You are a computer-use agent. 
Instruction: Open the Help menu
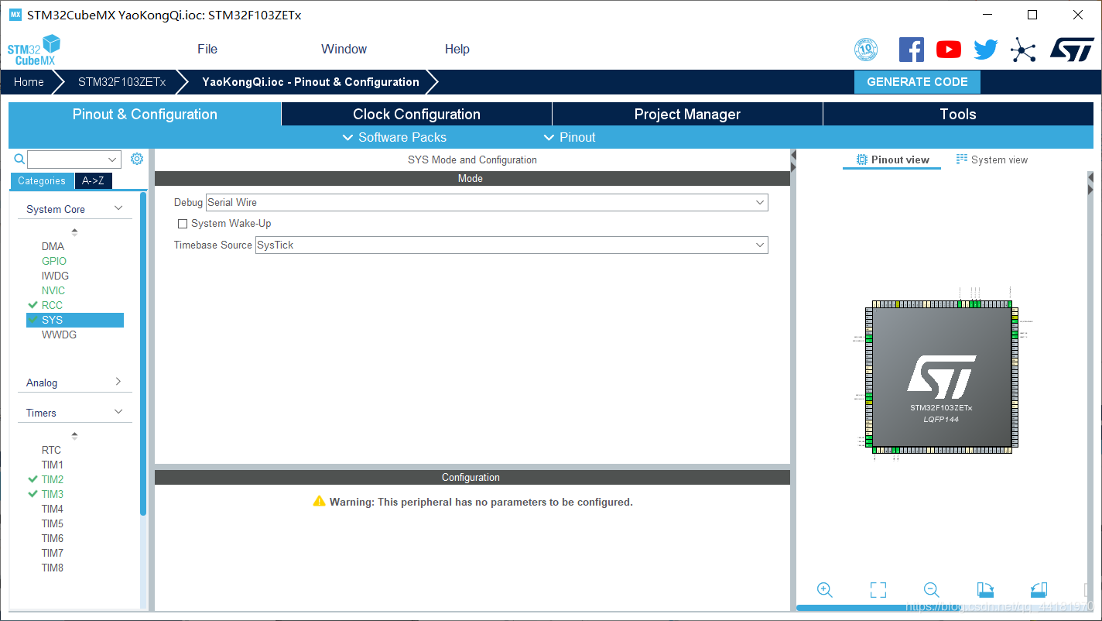[457, 49]
